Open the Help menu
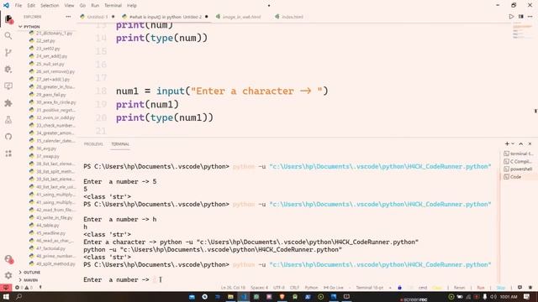 [132, 6]
